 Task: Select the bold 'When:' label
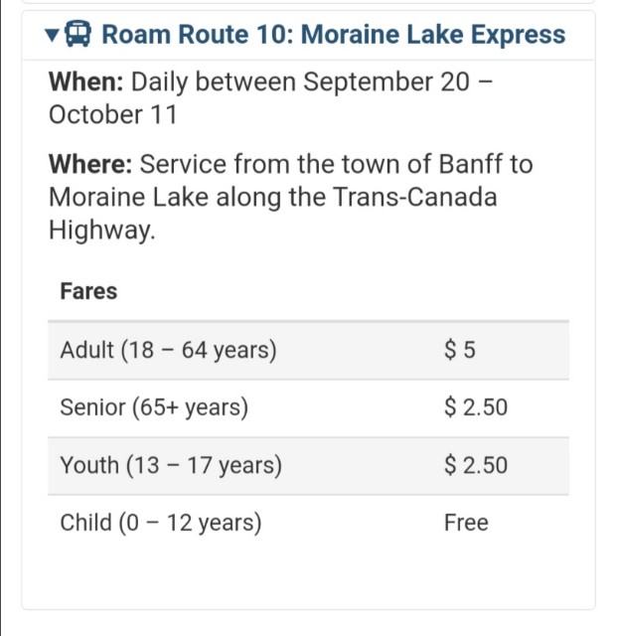pyautogui.click(x=86, y=81)
